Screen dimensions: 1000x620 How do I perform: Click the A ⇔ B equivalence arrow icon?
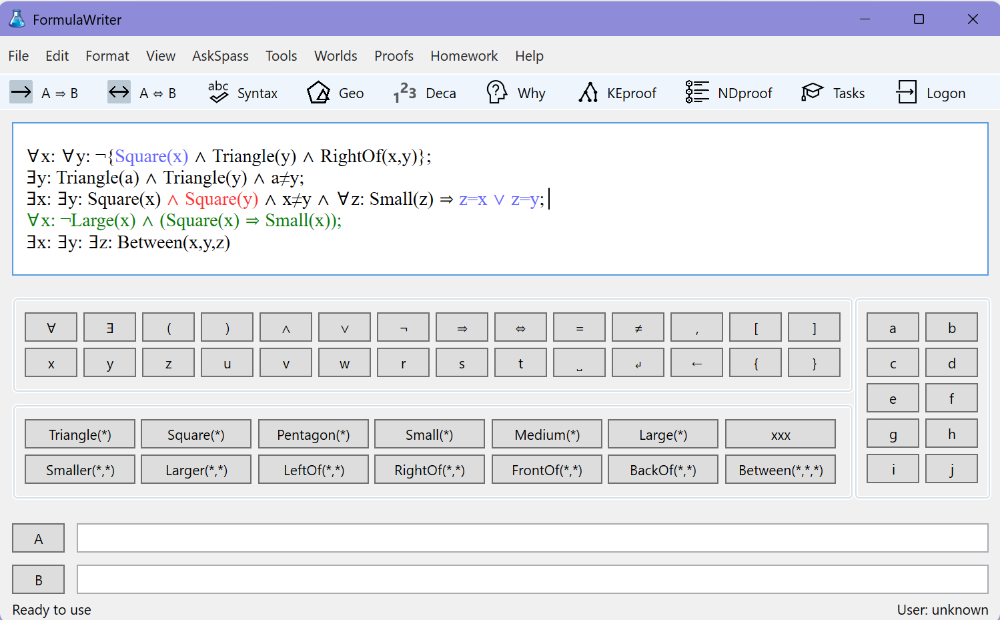click(x=119, y=92)
